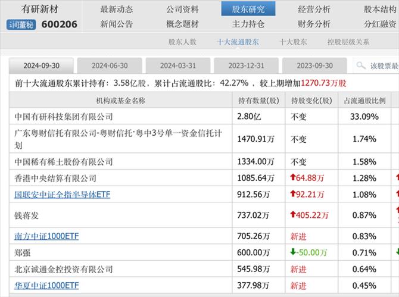Switch to the 十大股东 sub-tab
The width and height of the screenshot is (399, 297).
293,42
